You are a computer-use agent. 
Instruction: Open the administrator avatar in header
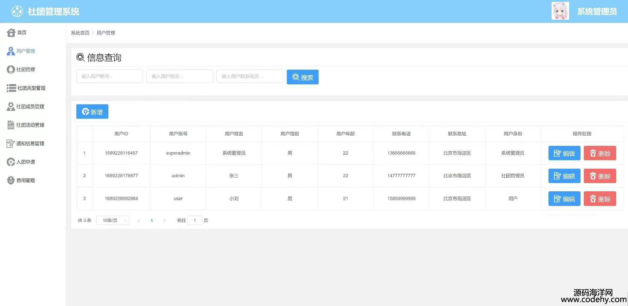tap(560, 11)
